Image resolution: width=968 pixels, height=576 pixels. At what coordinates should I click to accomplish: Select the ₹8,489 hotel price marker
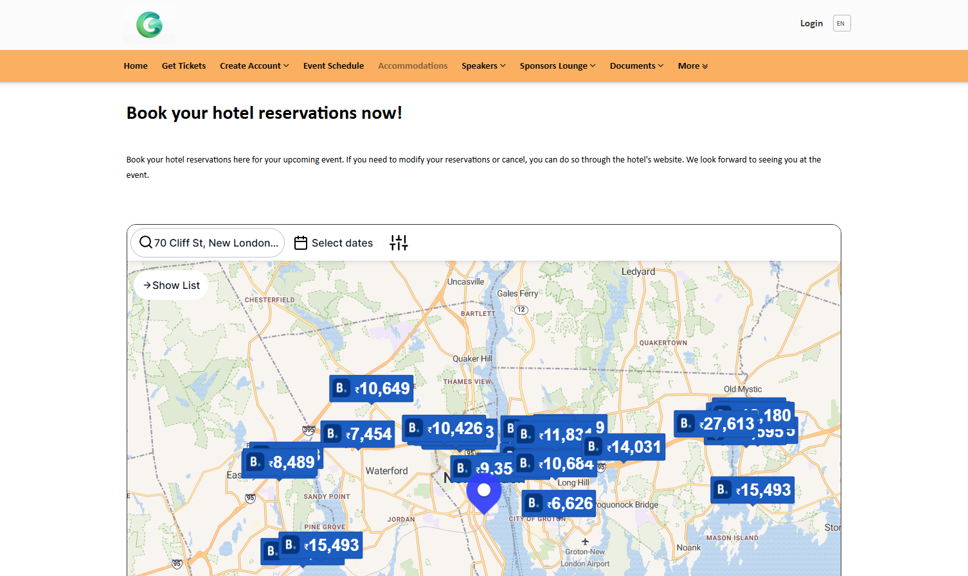pos(280,462)
